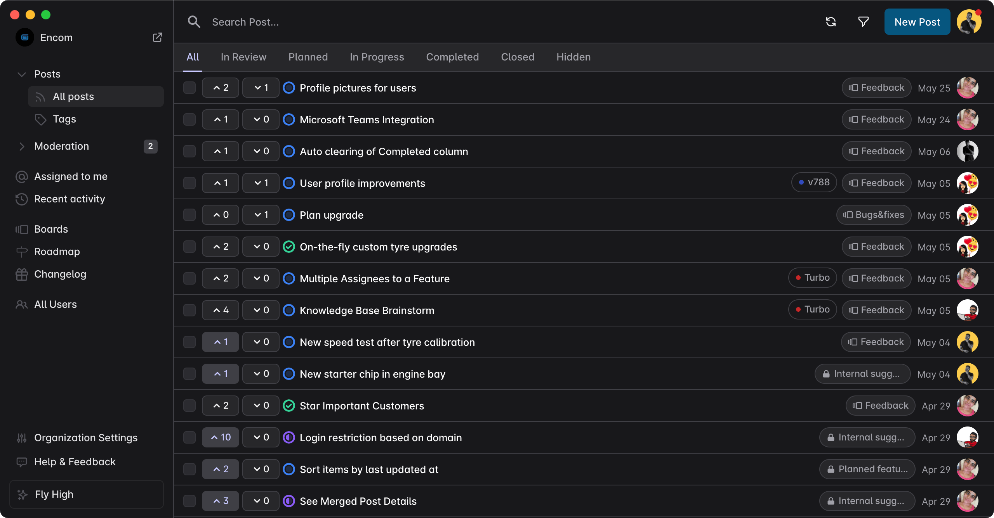
Task: Select the Tags icon in sidebar
Action: (x=41, y=119)
